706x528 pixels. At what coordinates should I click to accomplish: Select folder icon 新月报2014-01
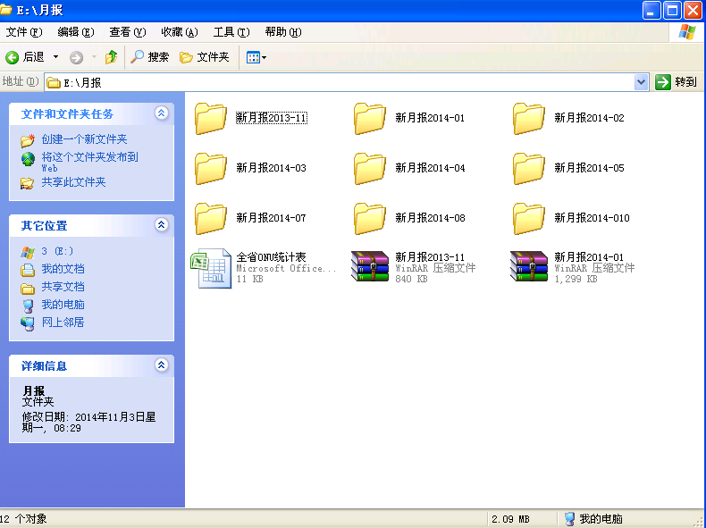click(369, 119)
